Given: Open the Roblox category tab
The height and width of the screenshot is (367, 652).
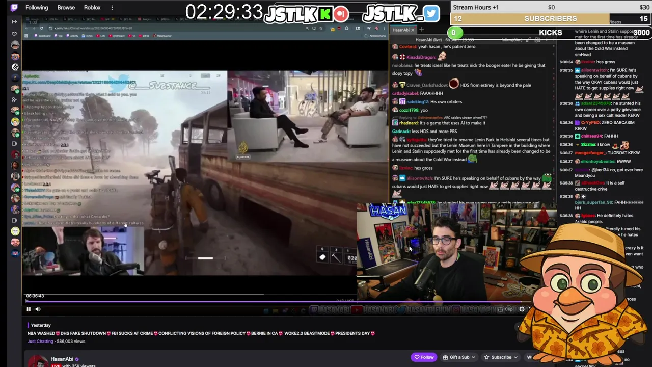Looking at the screenshot, I should (92, 8).
